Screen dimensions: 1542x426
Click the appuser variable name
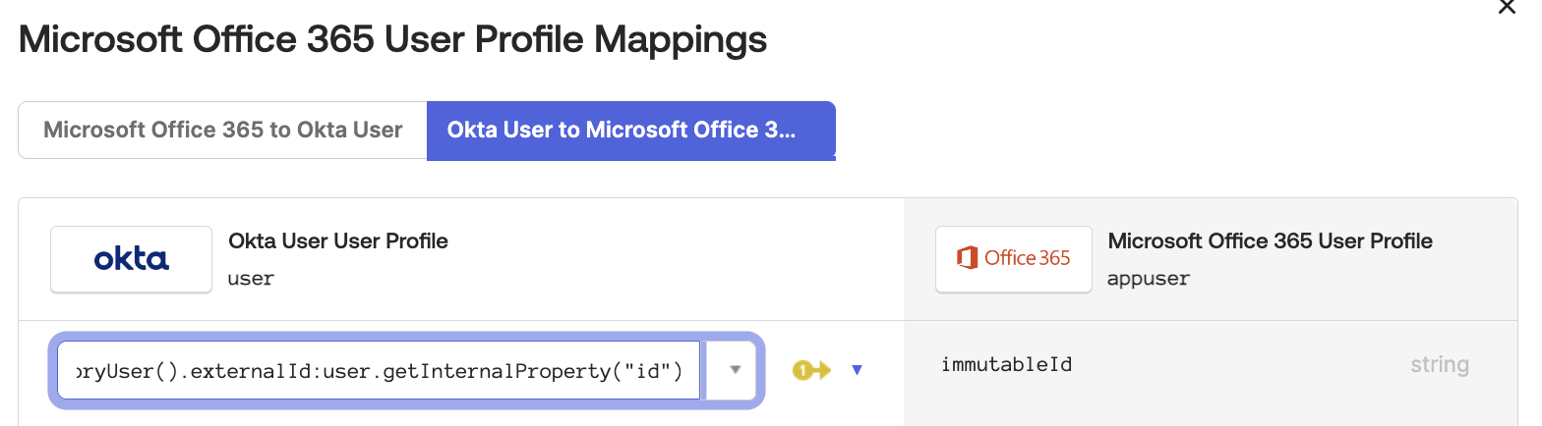(x=1148, y=278)
